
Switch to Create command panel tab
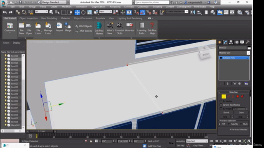220,42
